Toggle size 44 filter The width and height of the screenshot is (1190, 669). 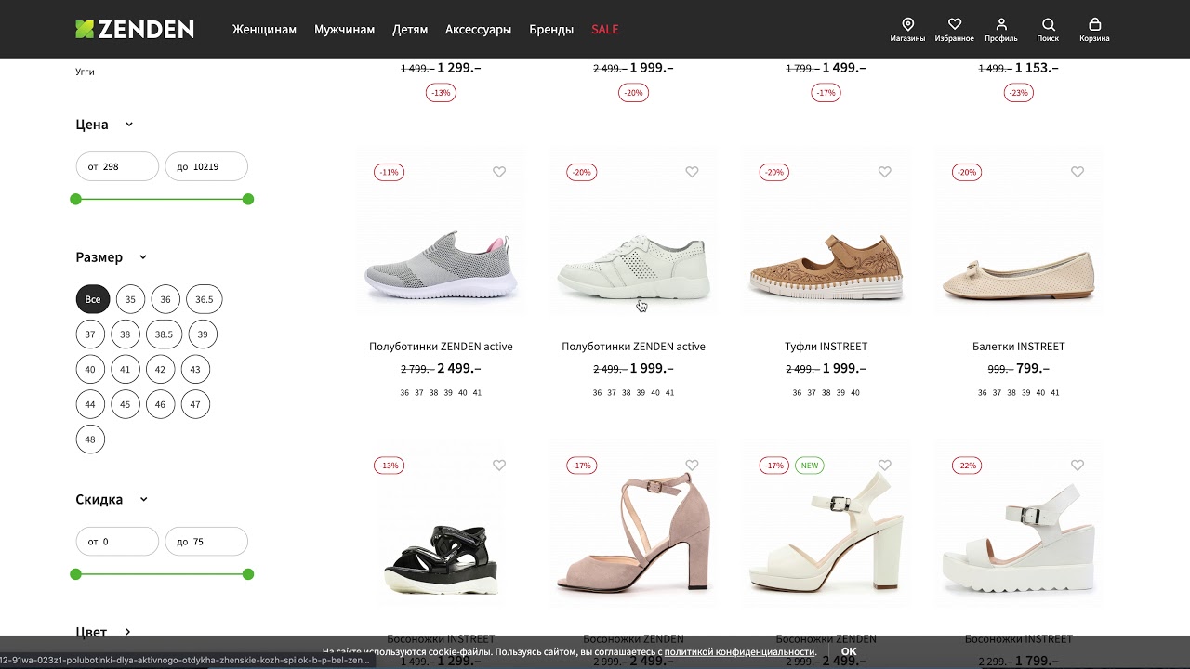point(90,404)
